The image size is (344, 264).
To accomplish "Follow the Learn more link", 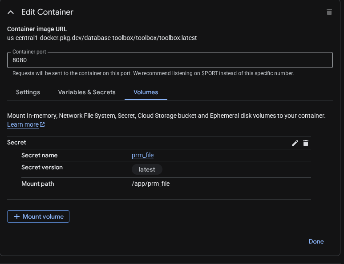I will click(23, 124).
